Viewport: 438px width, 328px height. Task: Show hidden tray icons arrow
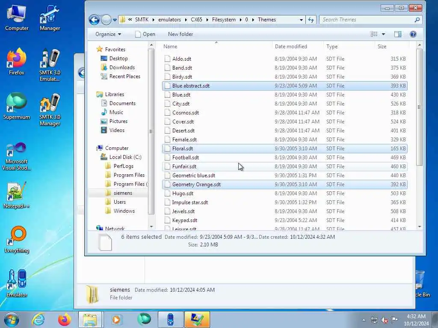(x=364, y=320)
